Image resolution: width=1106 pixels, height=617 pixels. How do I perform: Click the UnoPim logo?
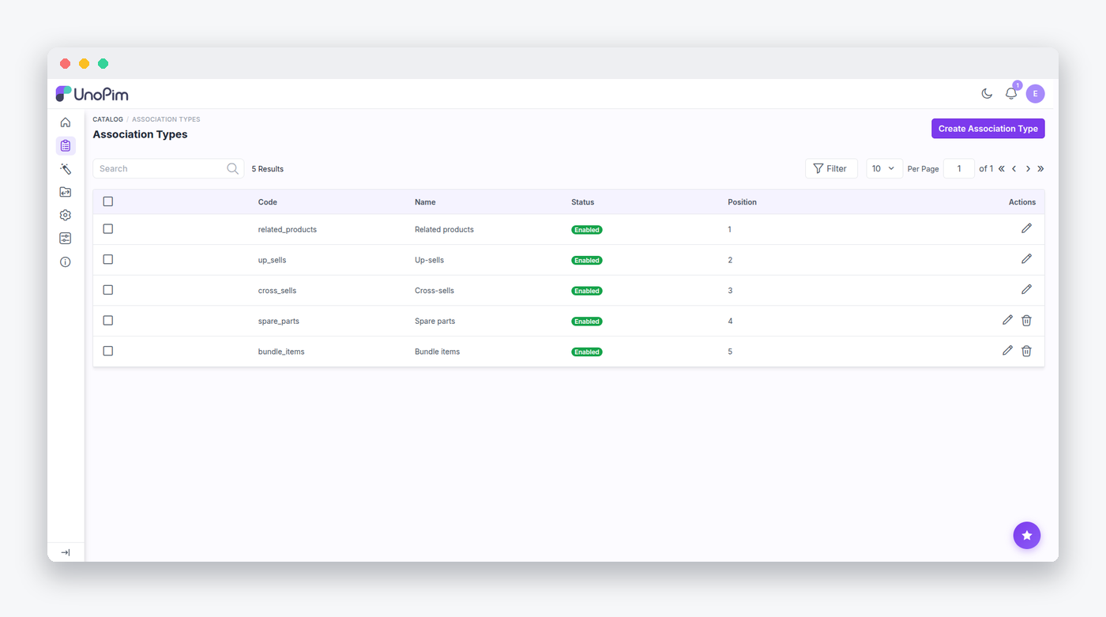(92, 94)
